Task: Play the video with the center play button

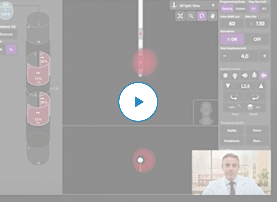Action: pos(138,102)
